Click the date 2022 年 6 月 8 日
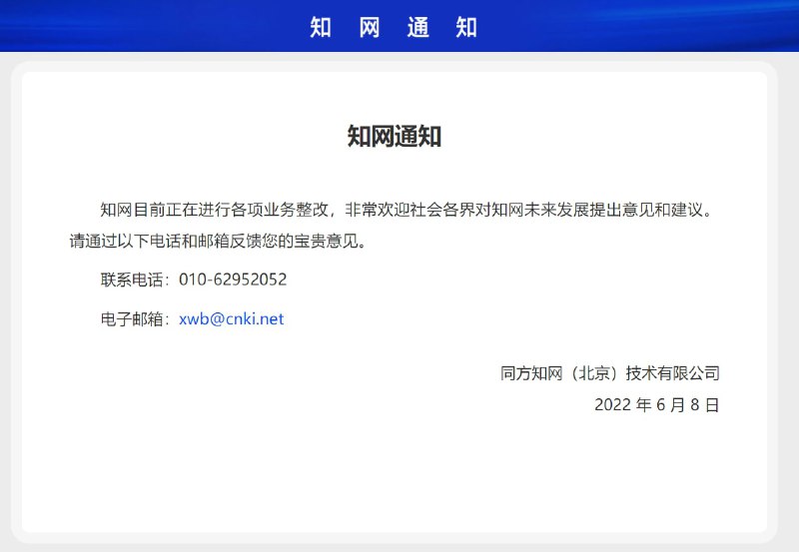This screenshot has height=552, width=799. click(x=657, y=405)
